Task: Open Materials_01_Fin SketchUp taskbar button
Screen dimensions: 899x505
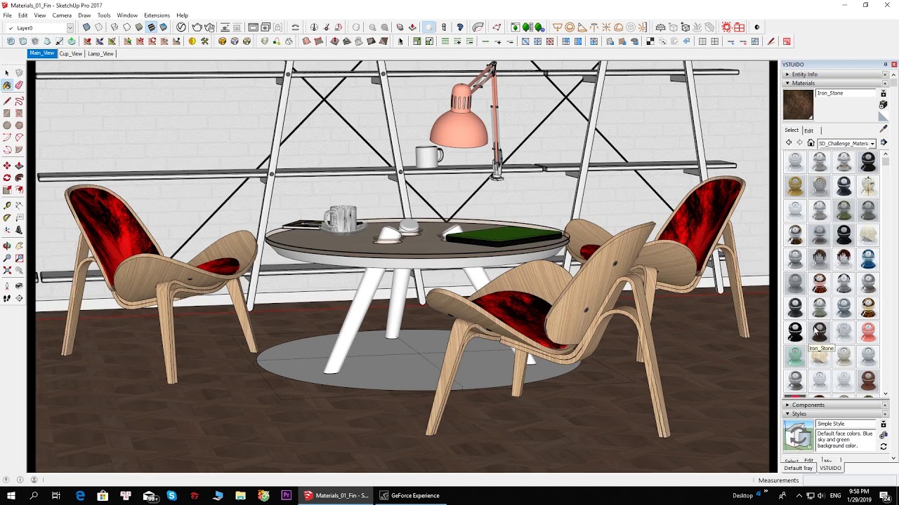Action: (x=336, y=495)
